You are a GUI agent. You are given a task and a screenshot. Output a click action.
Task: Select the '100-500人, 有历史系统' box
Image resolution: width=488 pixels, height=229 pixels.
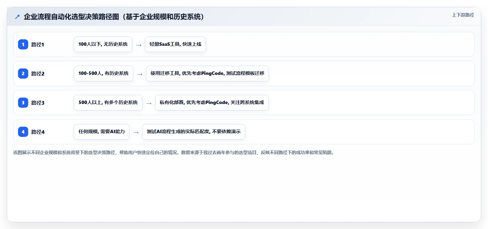coord(103,74)
